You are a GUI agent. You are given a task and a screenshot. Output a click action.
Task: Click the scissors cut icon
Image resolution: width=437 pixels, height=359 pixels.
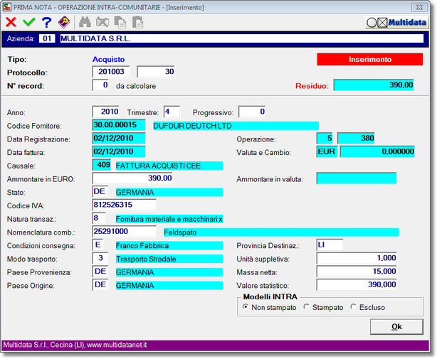(x=103, y=22)
